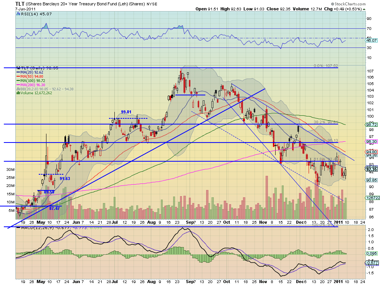Viewport: 380px width, 285px height.
Task: Click Aug on the bottom MACD date axis
Action: click(x=151, y=282)
